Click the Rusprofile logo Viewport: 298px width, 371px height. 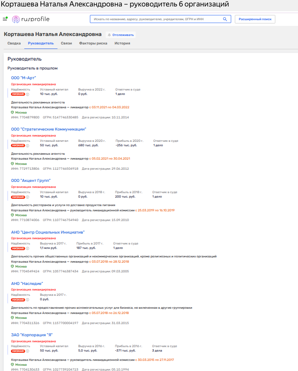[x=27, y=19]
